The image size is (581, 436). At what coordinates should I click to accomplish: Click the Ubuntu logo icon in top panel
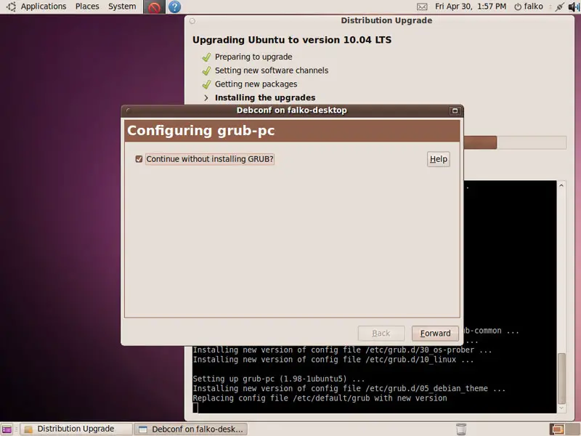click(x=11, y=7)
